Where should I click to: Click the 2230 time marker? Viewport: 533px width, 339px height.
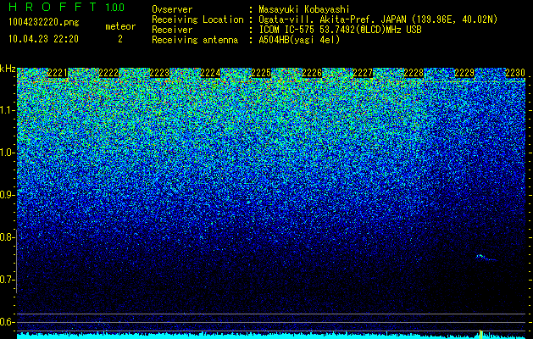pyautogui.click(x=515, y=73)
